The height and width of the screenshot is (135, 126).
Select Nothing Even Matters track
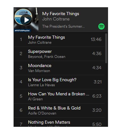point(59,122)
